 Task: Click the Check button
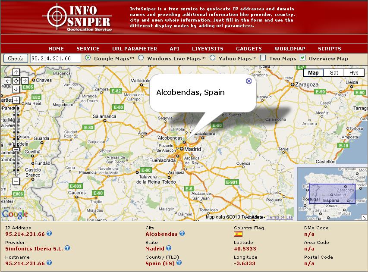pos(16,58)
